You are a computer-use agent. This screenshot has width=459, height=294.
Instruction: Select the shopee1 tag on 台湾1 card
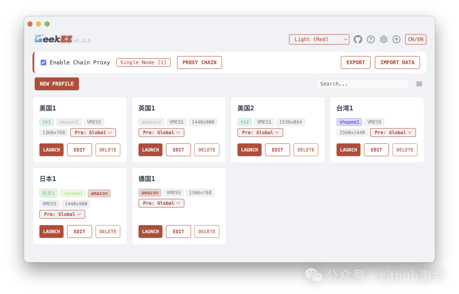tap(349, 122)
